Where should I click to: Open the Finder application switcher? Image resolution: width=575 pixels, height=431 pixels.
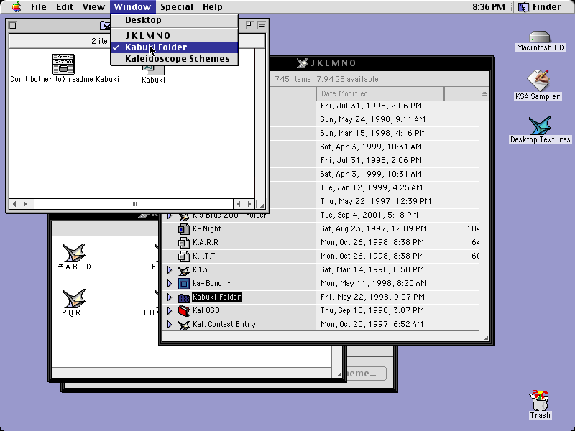click(x=540, y=7)
